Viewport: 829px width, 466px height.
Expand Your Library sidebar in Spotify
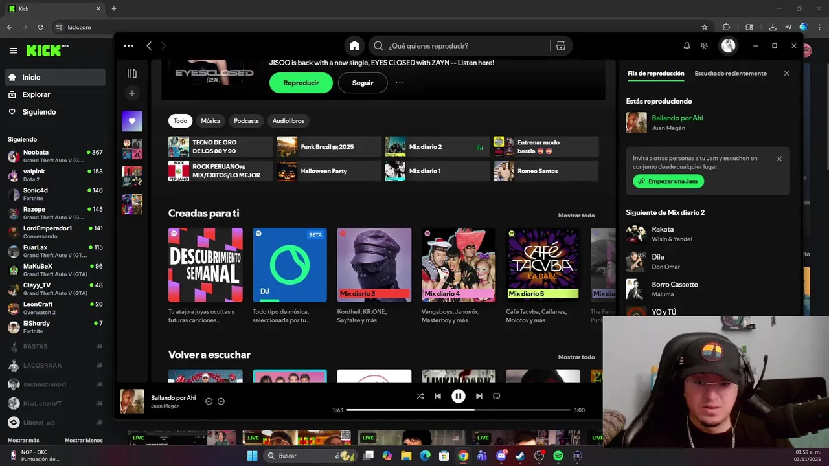tap(132, 73)
